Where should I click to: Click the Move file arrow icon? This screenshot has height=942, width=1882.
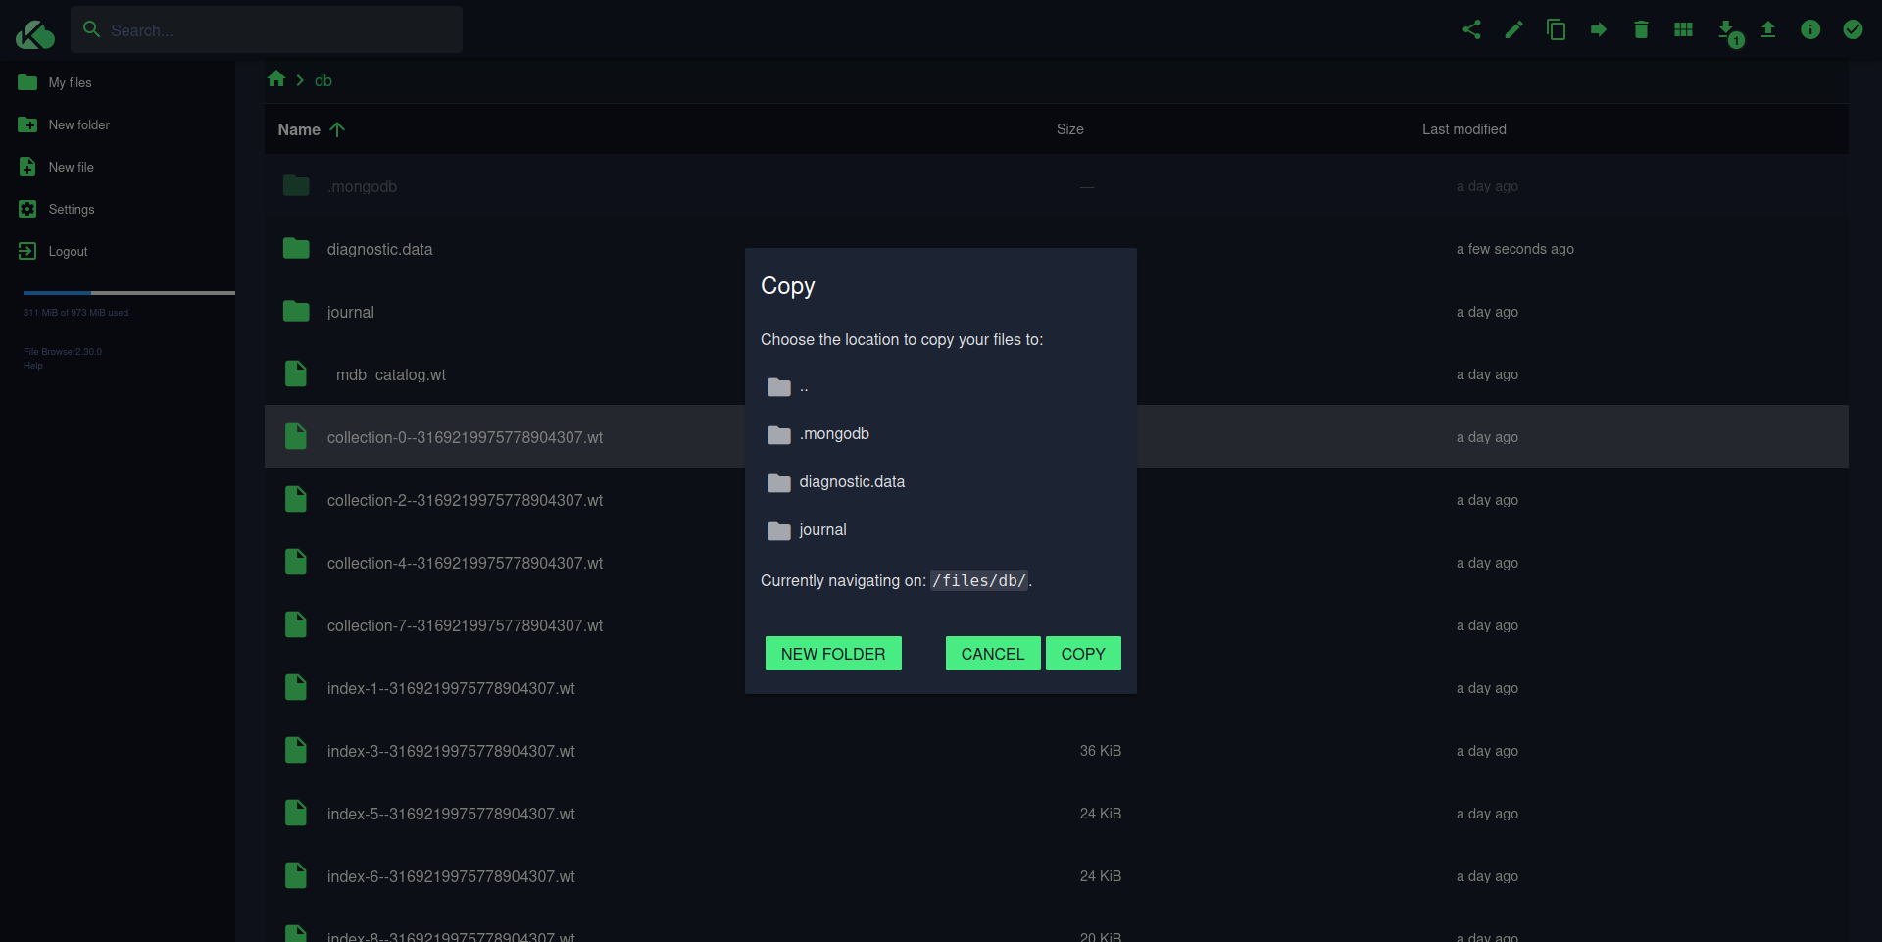point(1599,29)
